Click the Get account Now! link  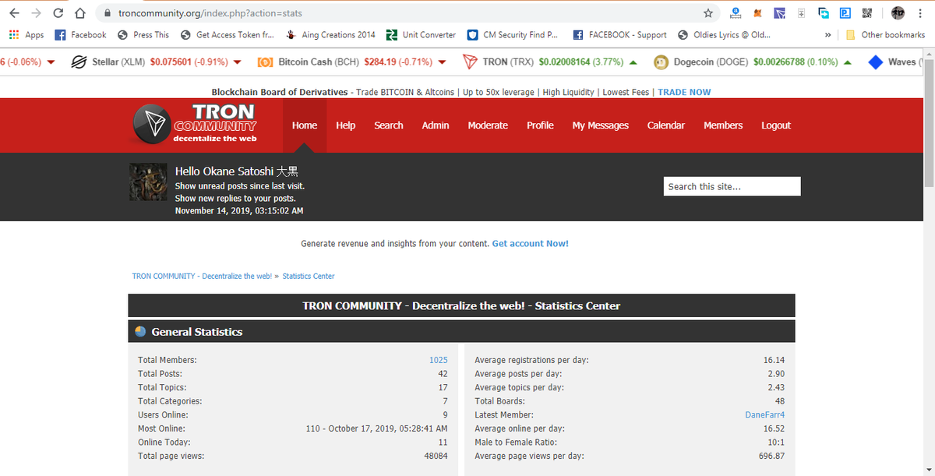tap(531, 244)
